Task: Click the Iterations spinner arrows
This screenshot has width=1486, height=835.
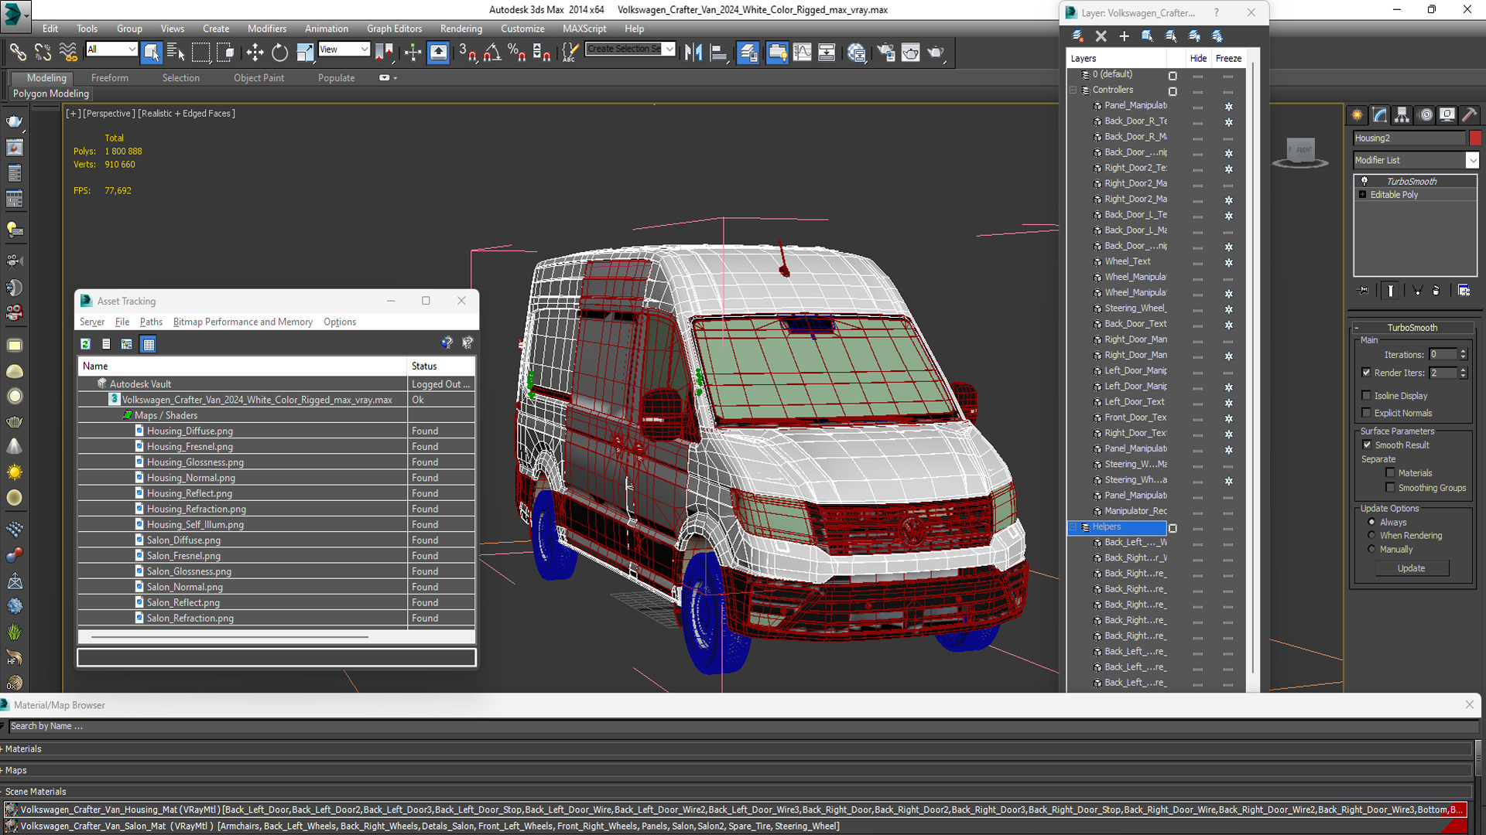Action: pos(1463,355)
